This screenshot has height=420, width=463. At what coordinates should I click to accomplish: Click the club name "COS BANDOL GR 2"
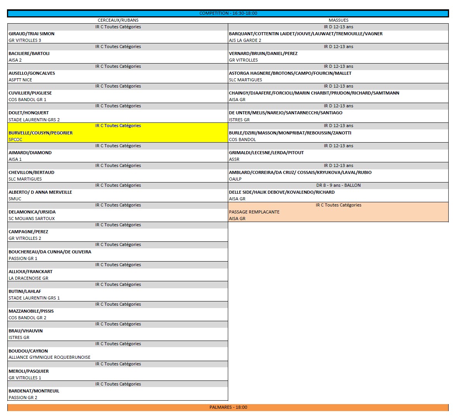28,318
